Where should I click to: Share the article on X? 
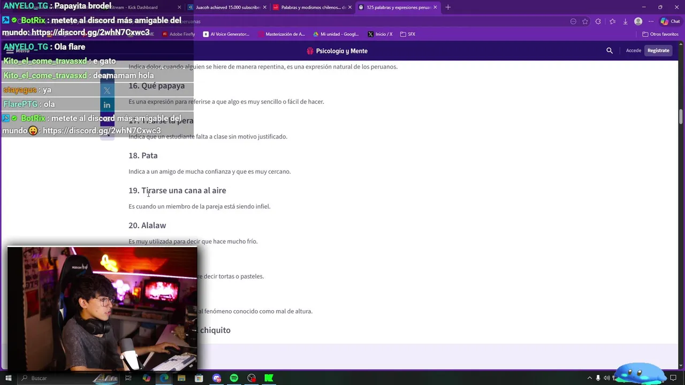[107, 90]
